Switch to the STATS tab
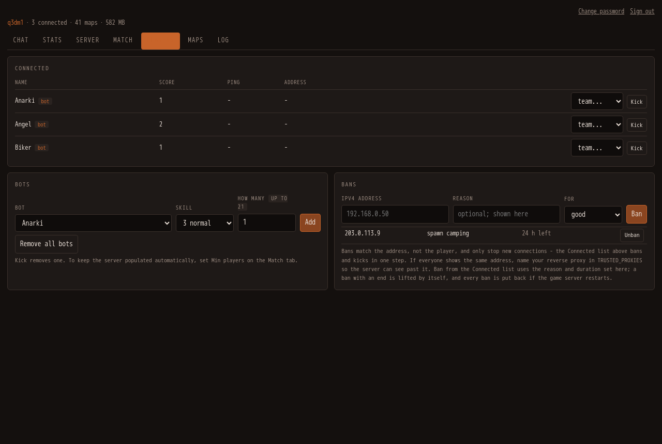The image size is (662, 444). coord(52,40)
